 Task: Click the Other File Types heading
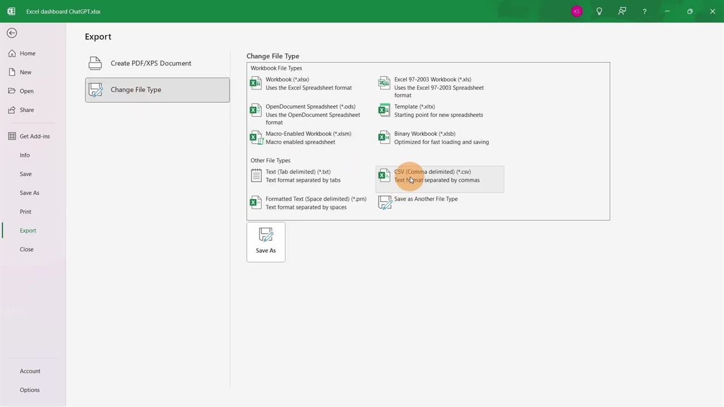point(270,161)
